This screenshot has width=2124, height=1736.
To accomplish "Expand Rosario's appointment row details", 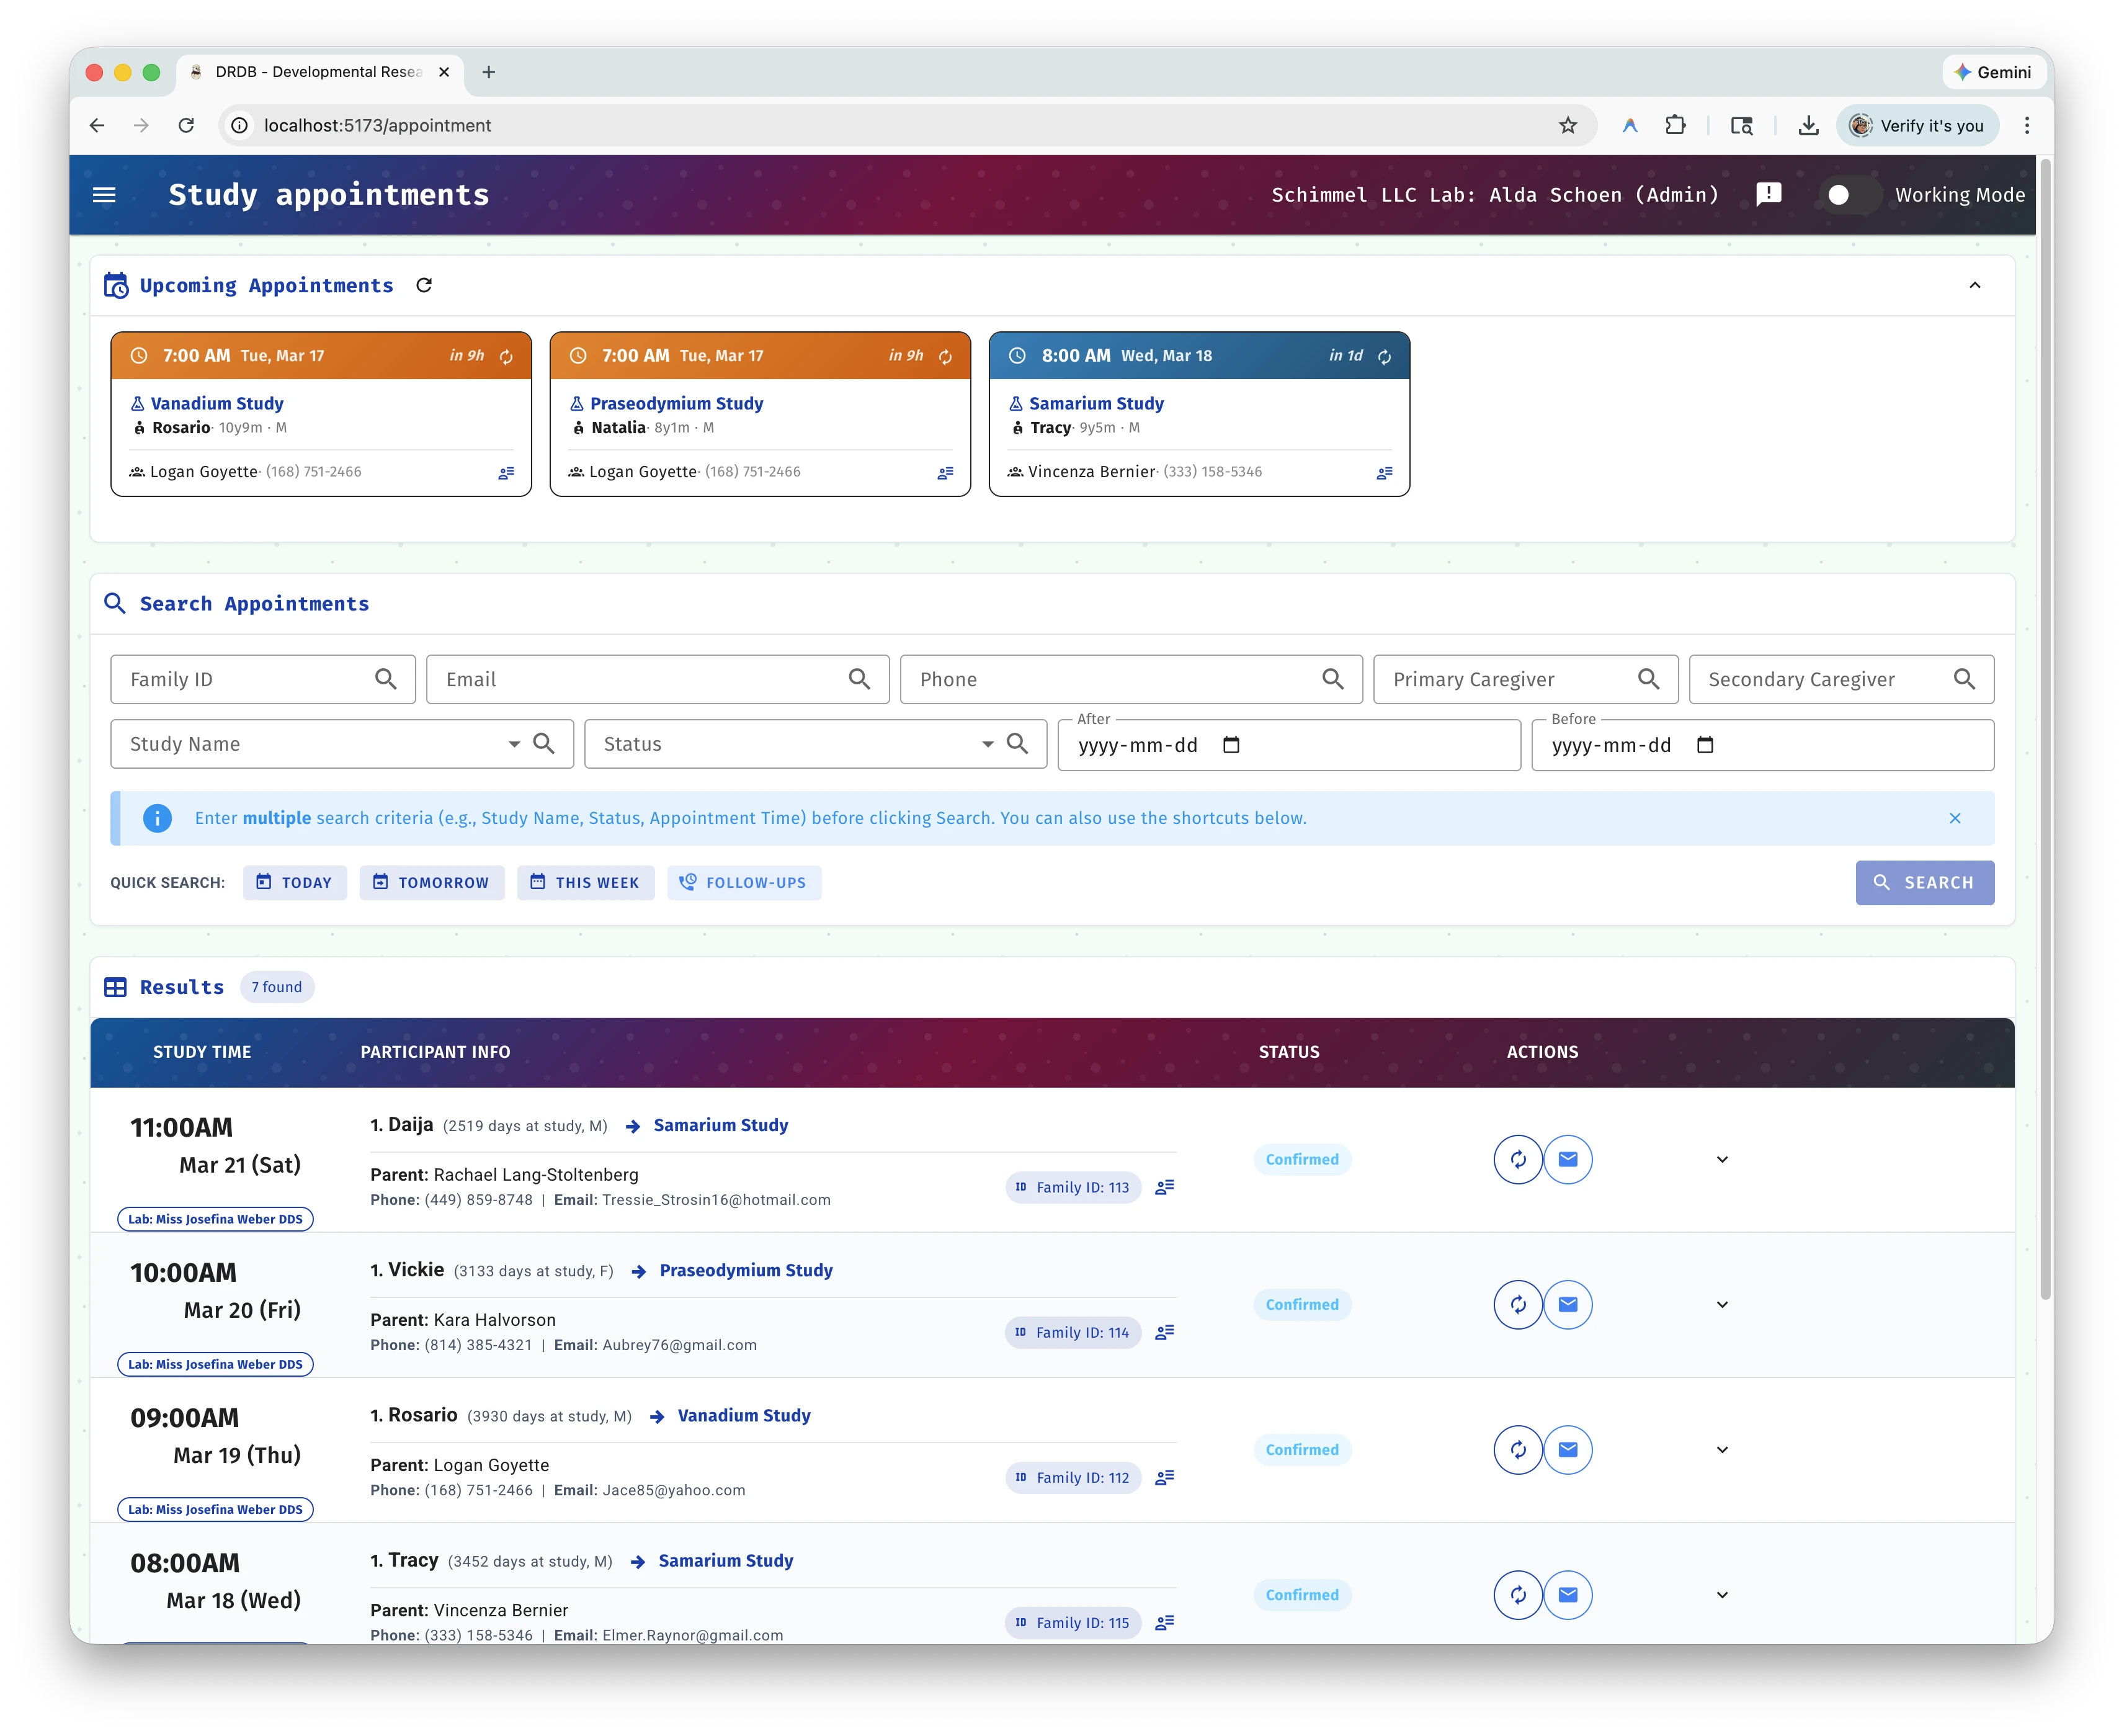I will tap(1721, 1449).
